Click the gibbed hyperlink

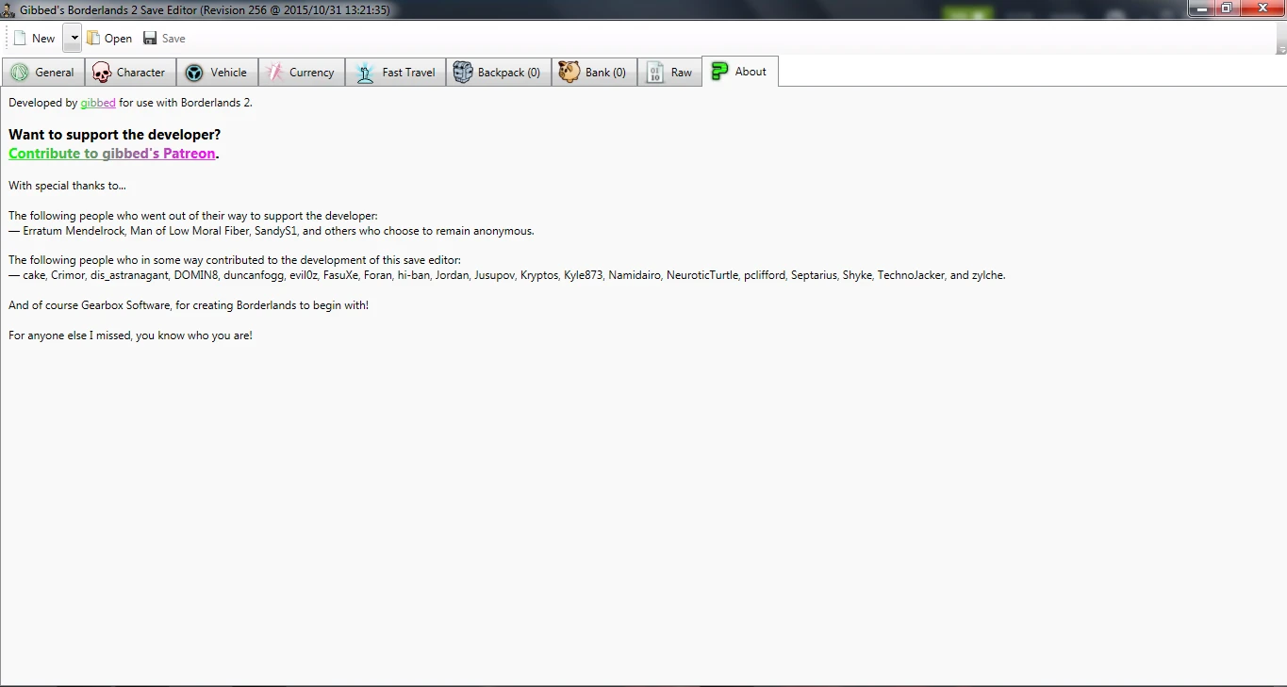[97, 103]
